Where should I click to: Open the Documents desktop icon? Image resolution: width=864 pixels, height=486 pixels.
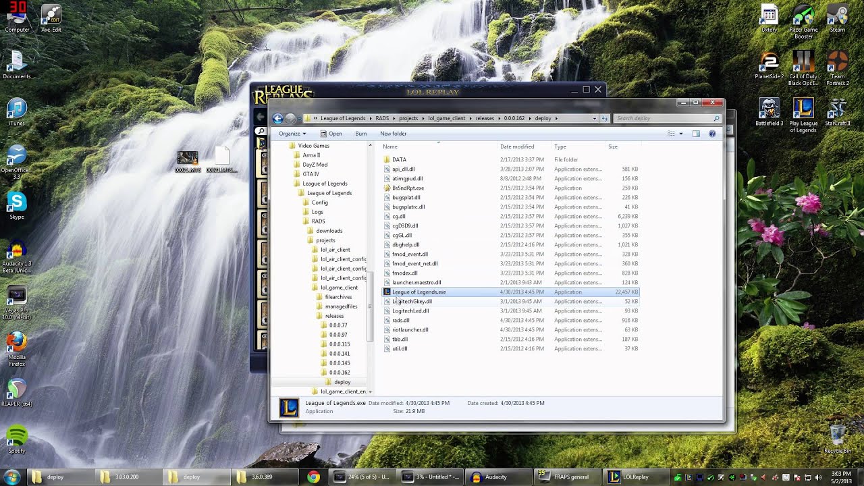17,64
